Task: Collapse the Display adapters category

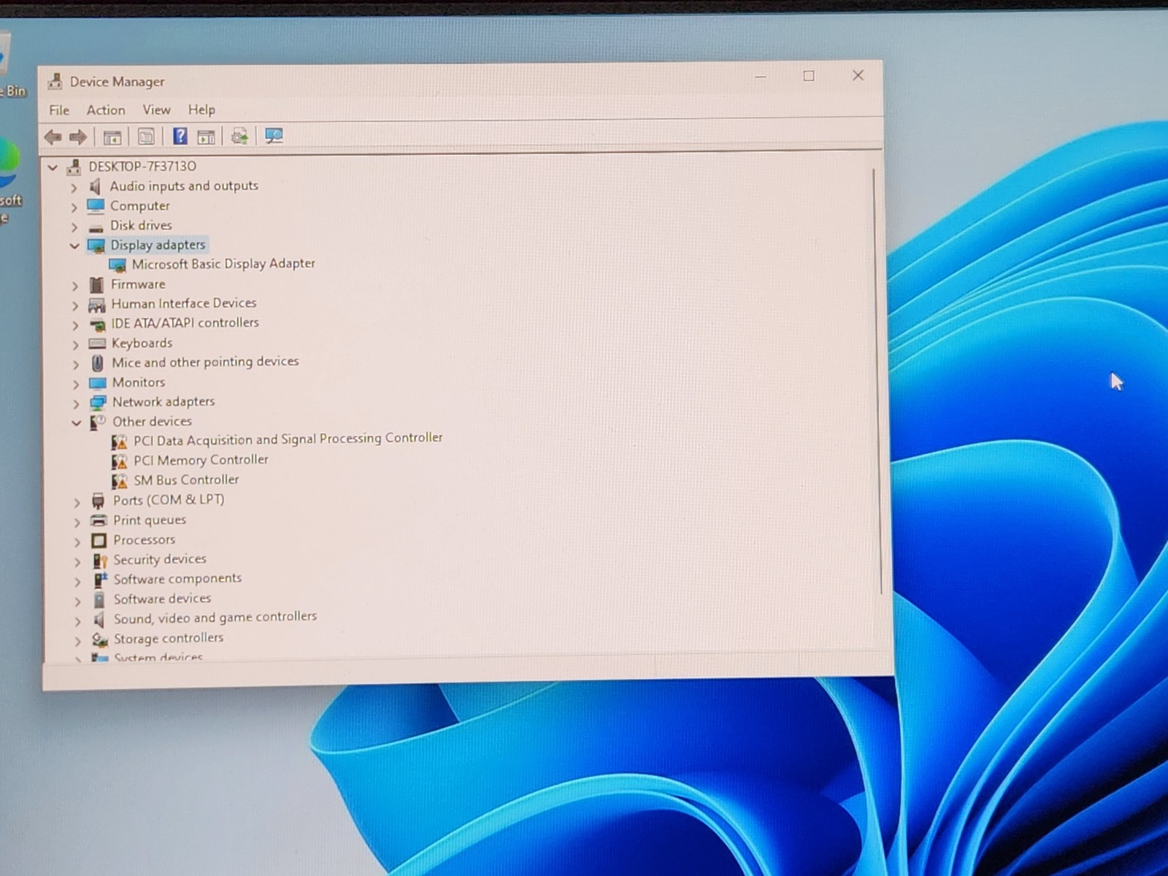Action: 74,246
